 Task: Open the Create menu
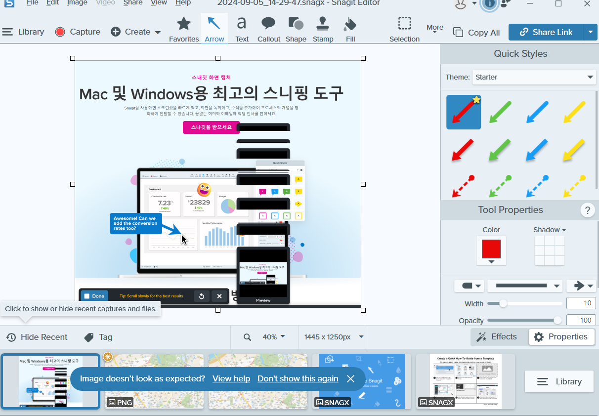click(x=135, y=32)
